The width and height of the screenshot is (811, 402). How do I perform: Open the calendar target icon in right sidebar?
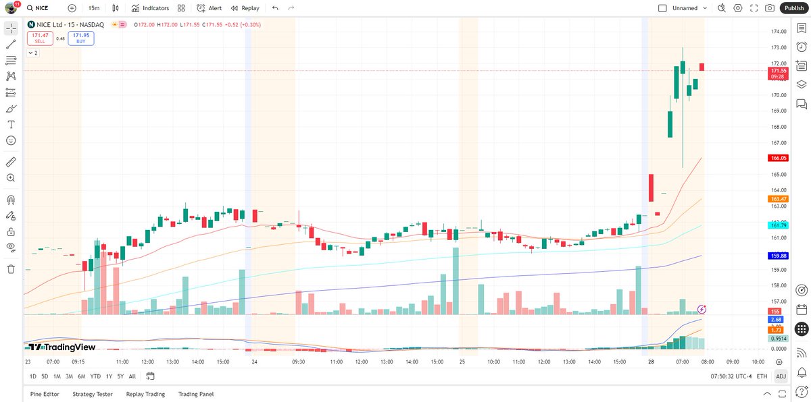click(x=802, y=290)
